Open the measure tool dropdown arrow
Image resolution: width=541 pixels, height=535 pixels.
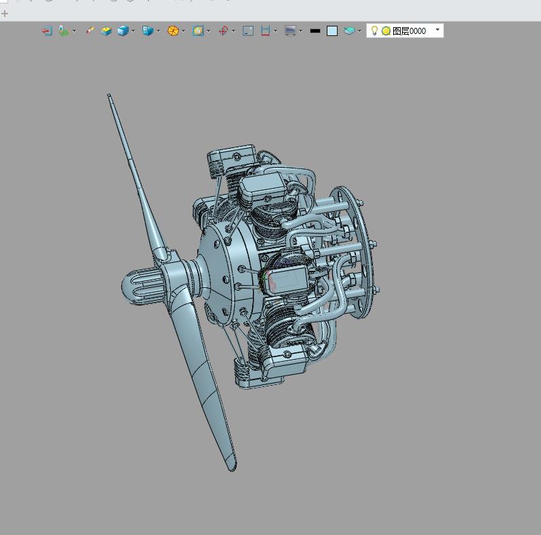(x=275, y=31)
